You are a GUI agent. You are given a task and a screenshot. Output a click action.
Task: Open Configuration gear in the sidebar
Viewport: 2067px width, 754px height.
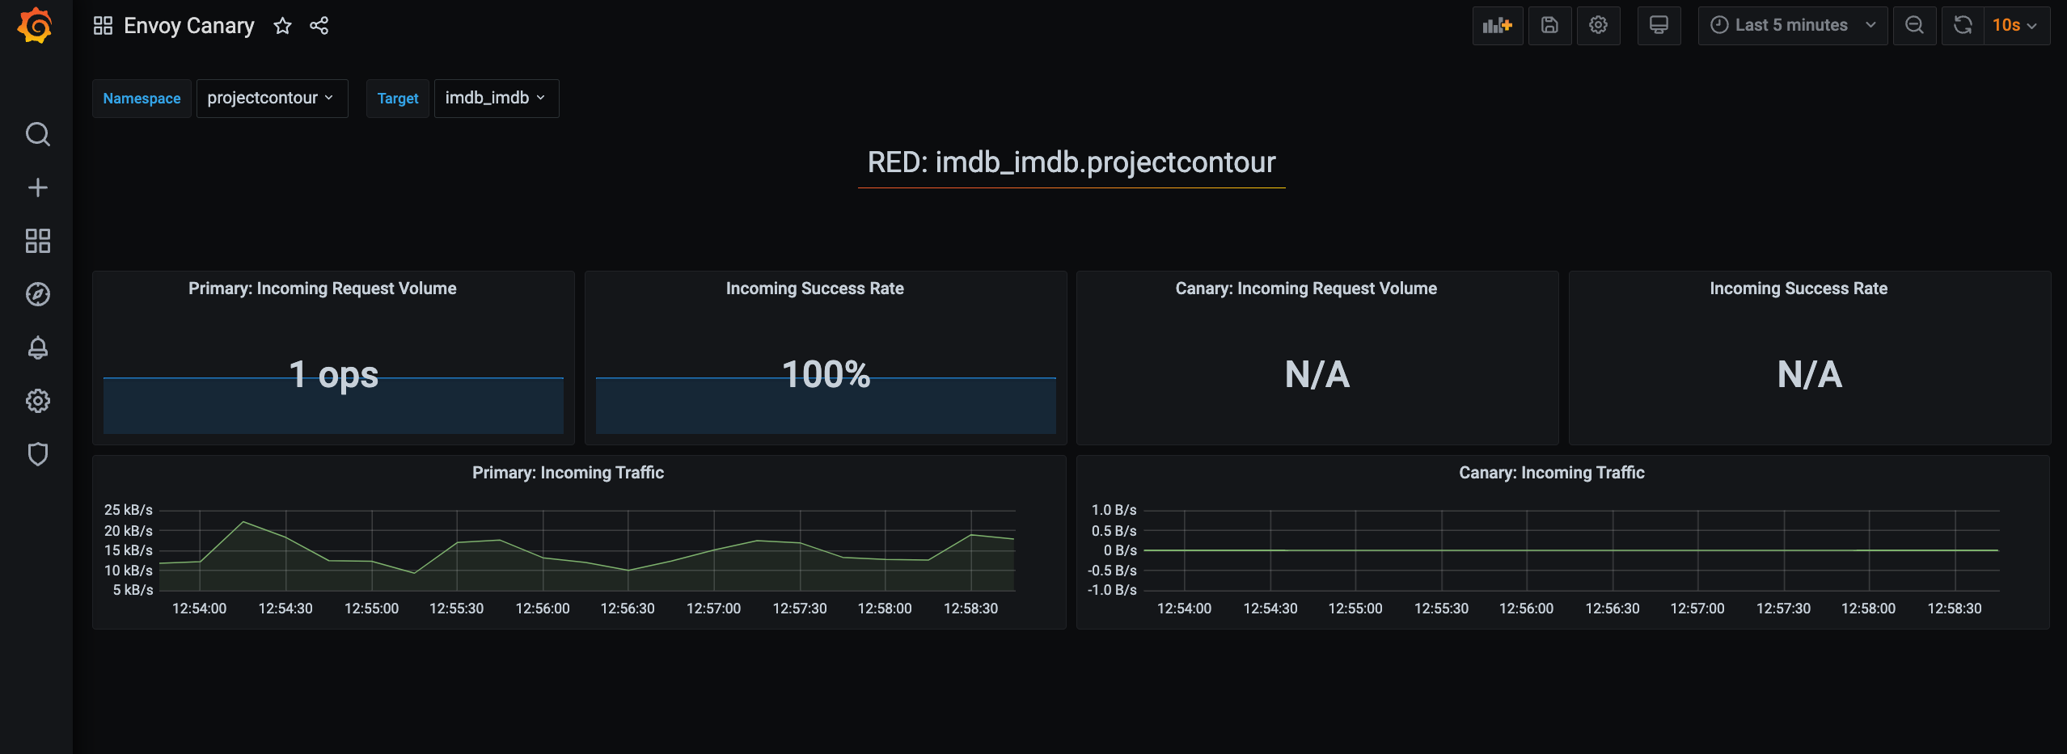(x=37, y=401)
